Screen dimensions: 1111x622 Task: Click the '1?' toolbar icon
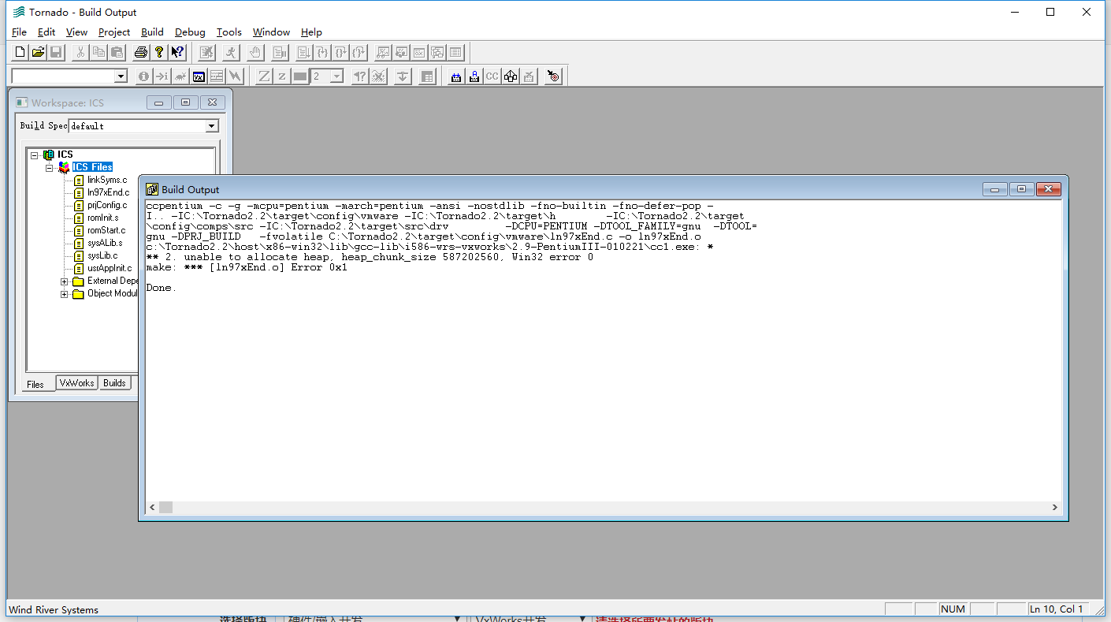click(360, 76)
